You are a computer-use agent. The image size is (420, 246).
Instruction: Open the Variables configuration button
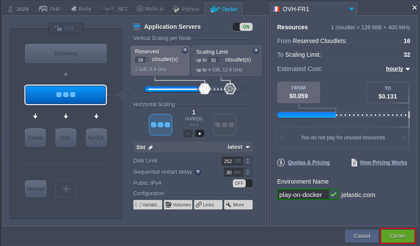coord(148,205)
